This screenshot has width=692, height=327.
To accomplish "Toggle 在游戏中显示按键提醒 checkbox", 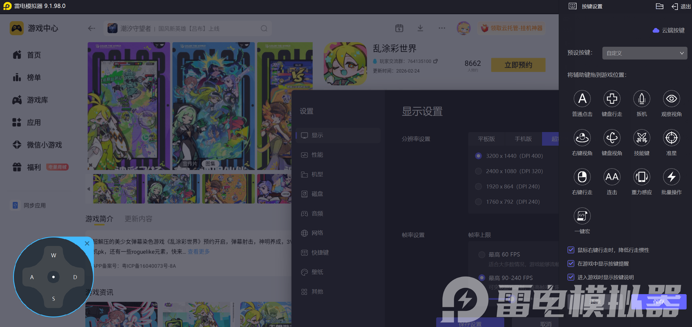I will click(x=571, y=264).
